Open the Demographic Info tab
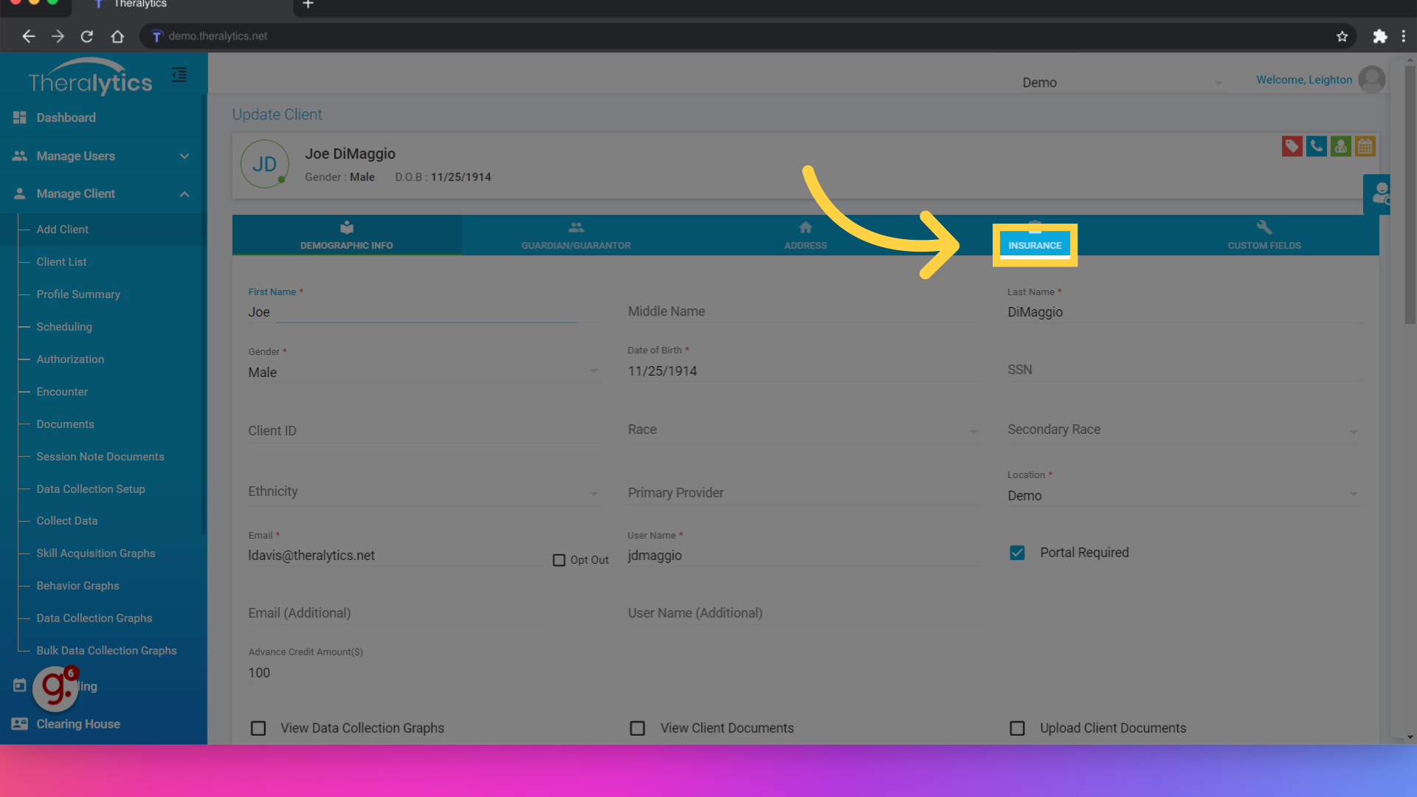 pyautogui.click(x=346, y=235)
